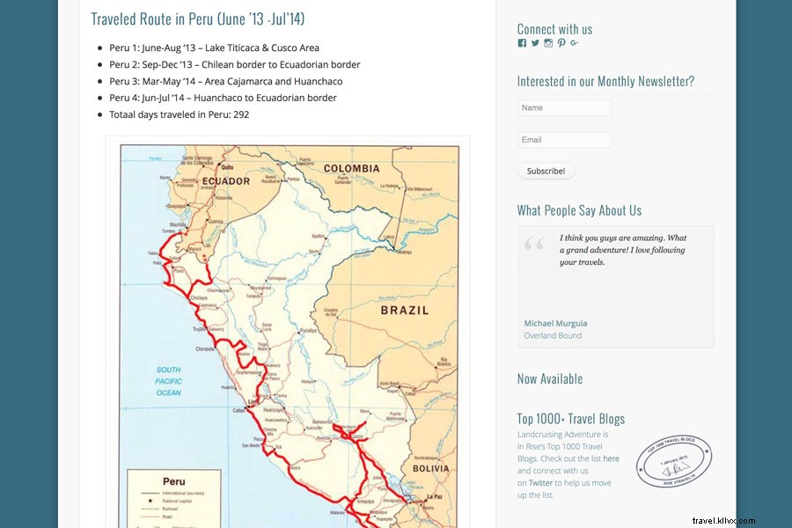Screen dimensions: 792x528
Task: Open the Facebook social icon
Action: (522, 43)
